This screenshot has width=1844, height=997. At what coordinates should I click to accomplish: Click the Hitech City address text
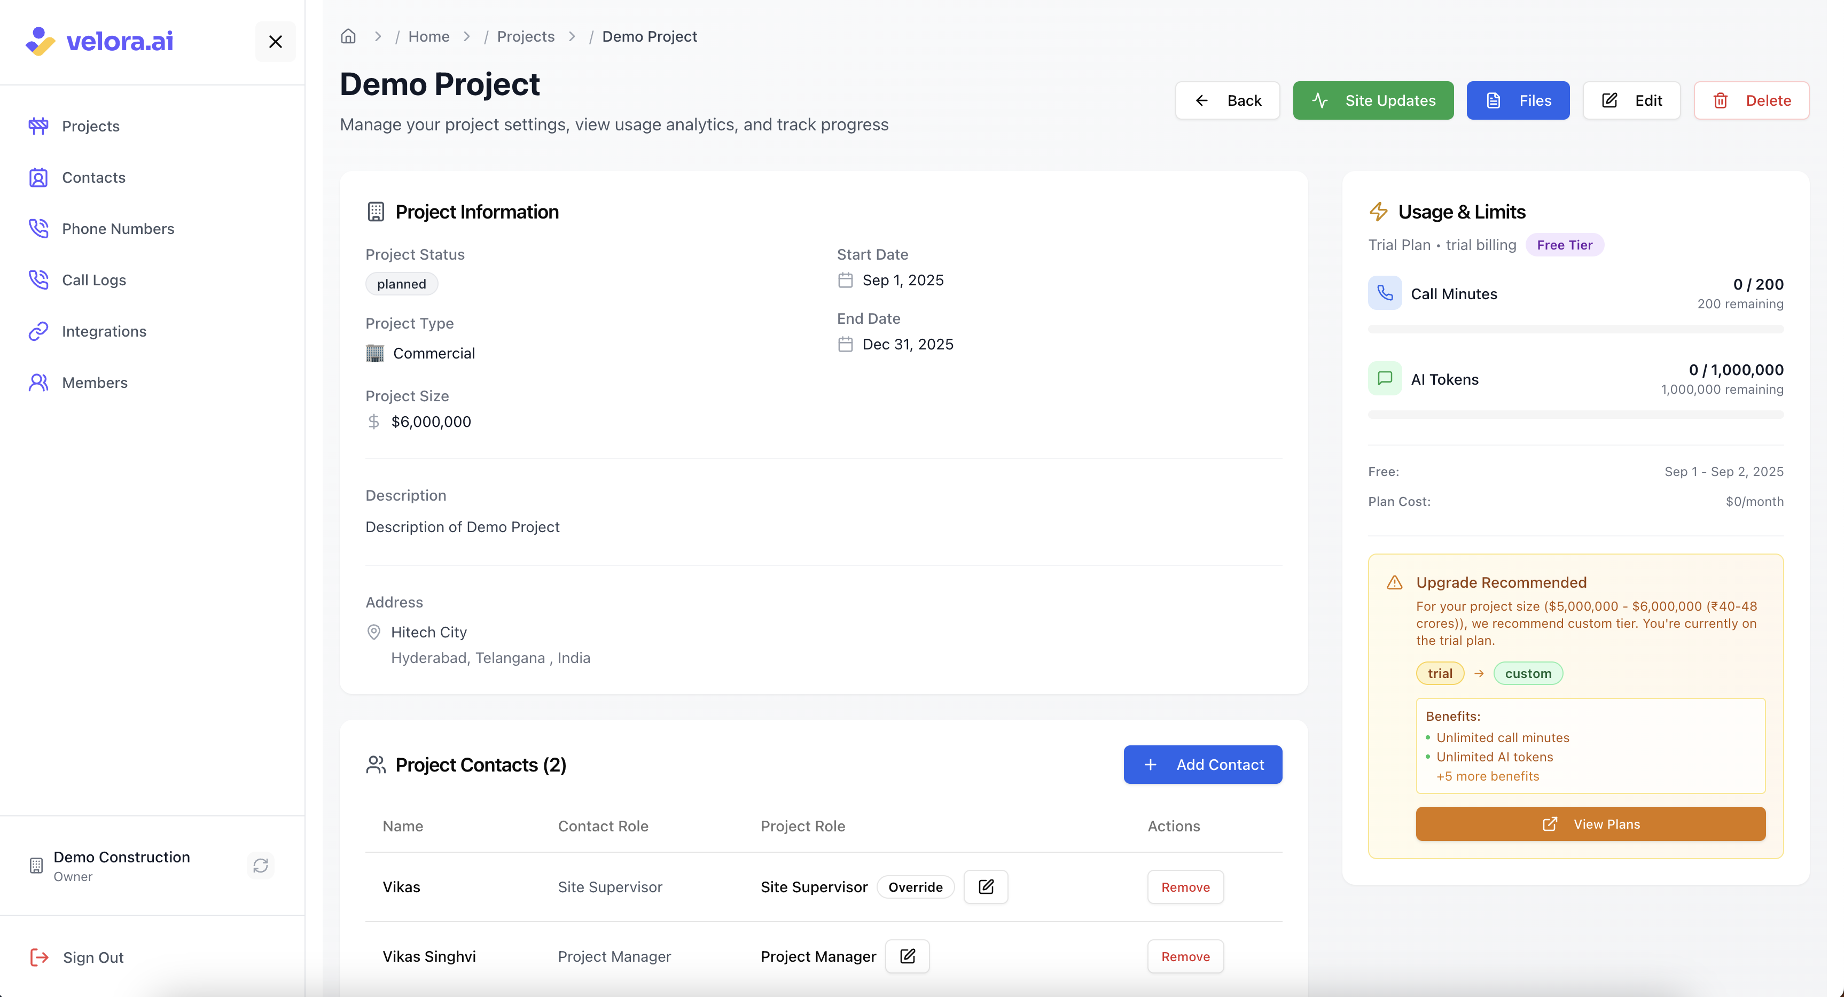click(x=429, y=633)
